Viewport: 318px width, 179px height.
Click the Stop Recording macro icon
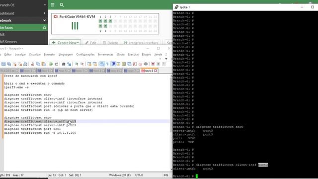tap(159, 64)
